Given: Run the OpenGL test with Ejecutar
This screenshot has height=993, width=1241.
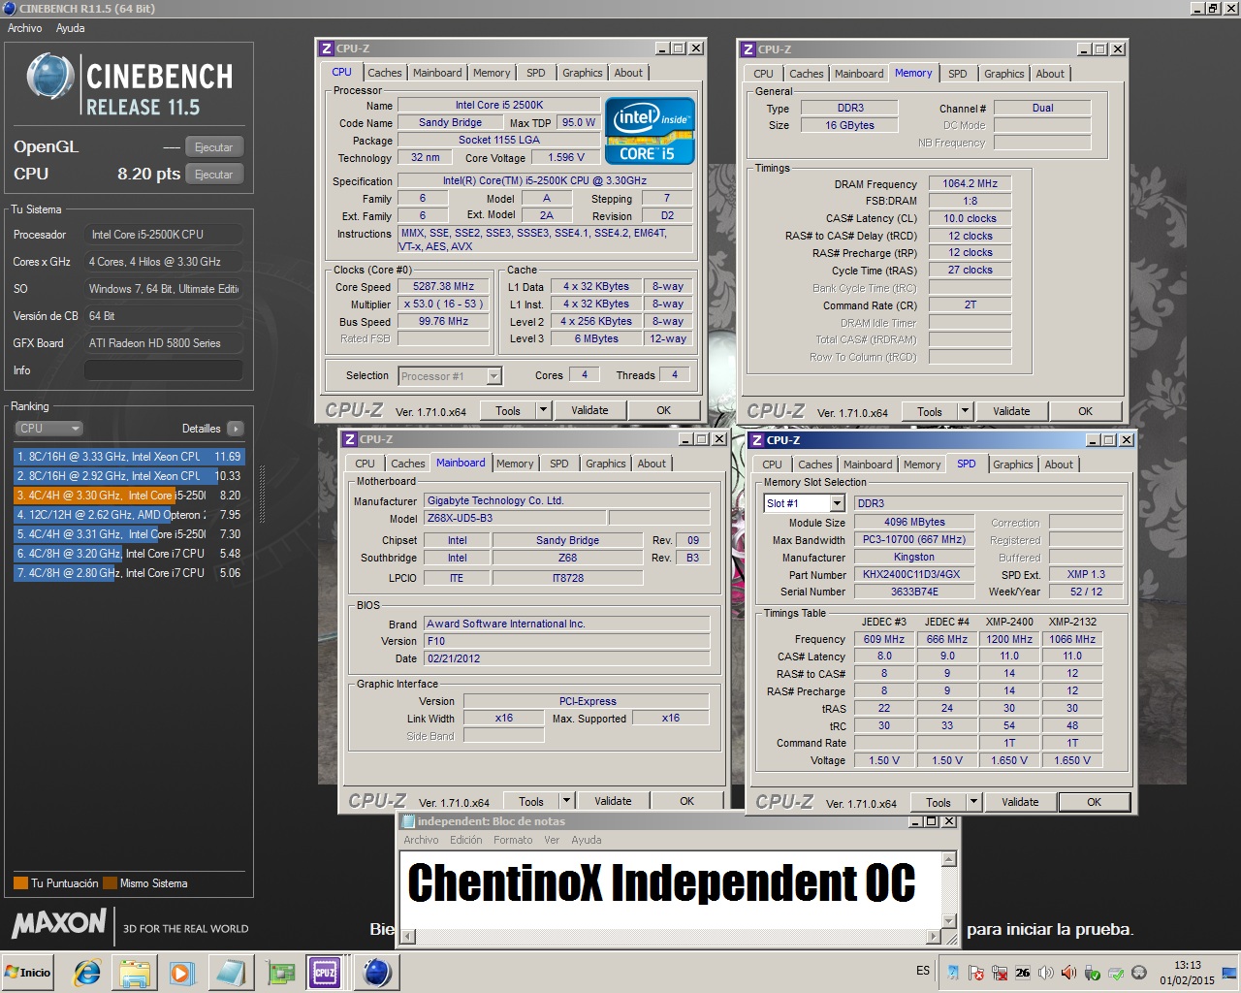Looking at the screenshot, I should click(x=213, y=147).
